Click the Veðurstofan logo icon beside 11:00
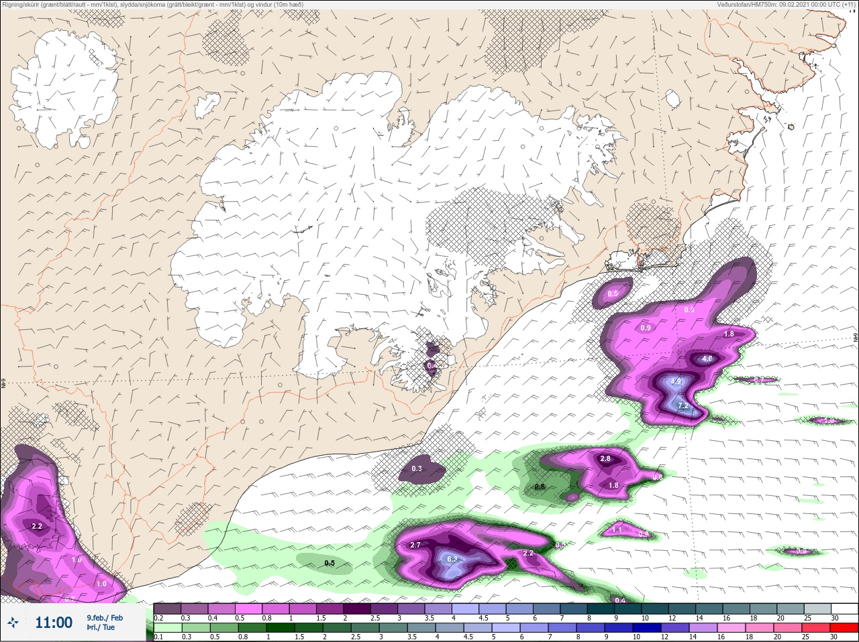This screenshot has height=642, width=859. coord(13,622)
